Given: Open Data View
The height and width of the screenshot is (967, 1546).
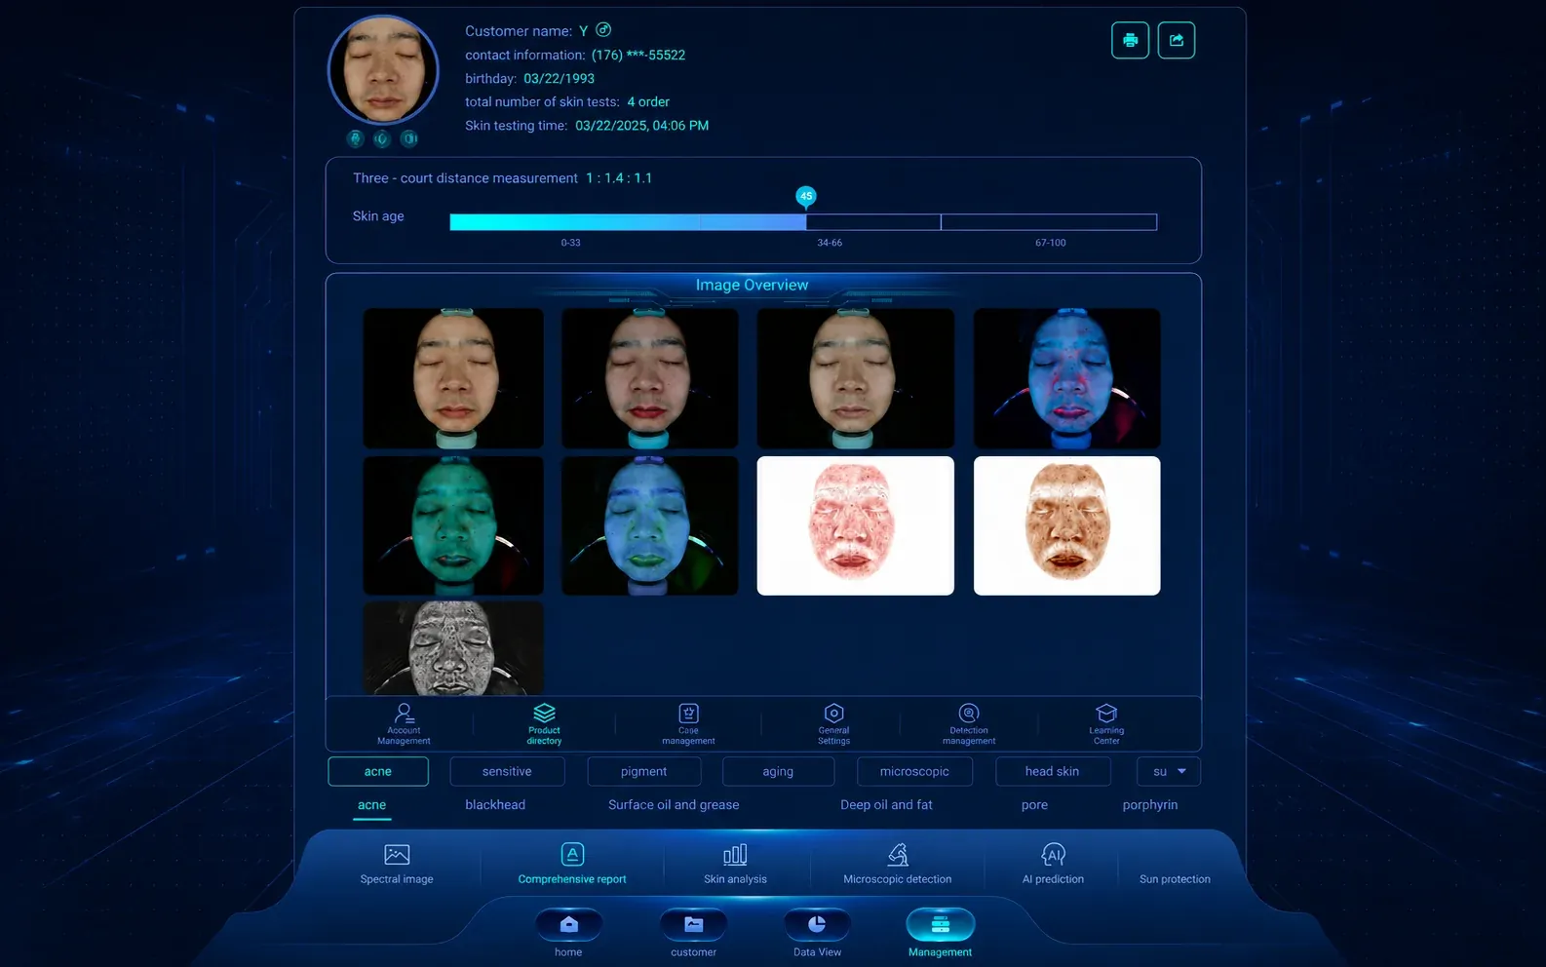Looking at the screenshot, I should pos(817,933).
